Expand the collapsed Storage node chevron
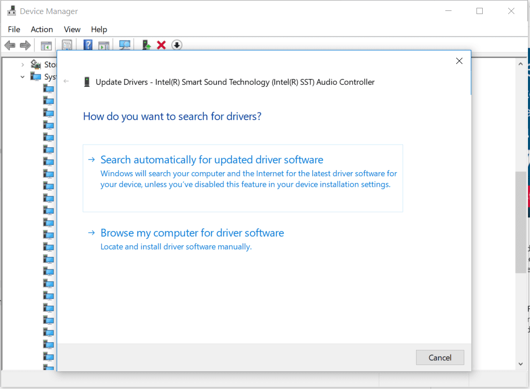This screenshot has height=389, width=530. (x=22, y=64)
